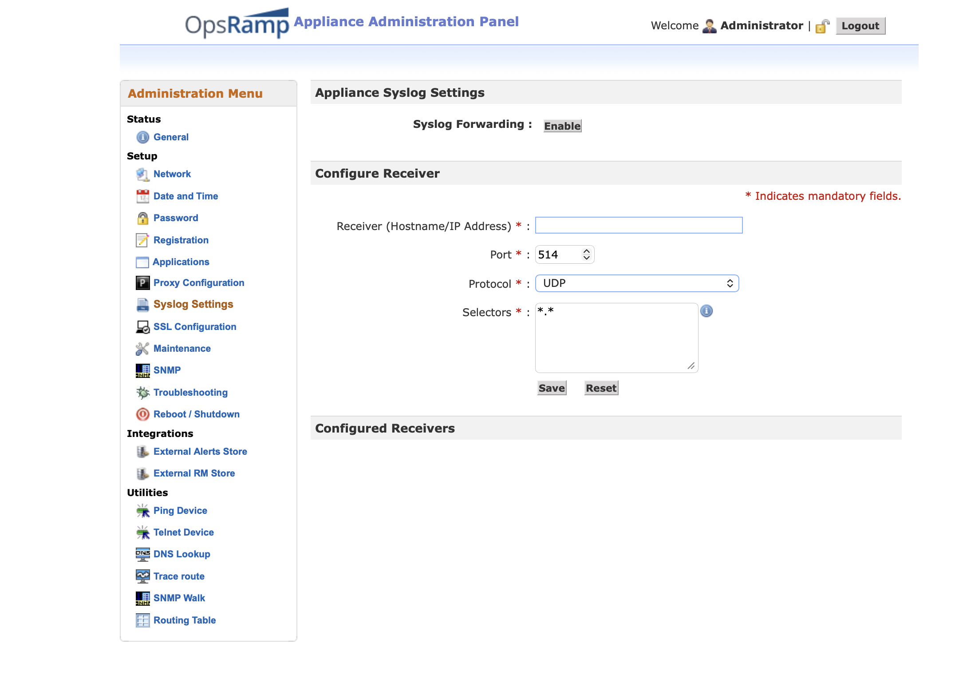This screenshot has height=683, width=955.
Task: Click the Troubleshooting bug icon
Action: click(142, 393)
